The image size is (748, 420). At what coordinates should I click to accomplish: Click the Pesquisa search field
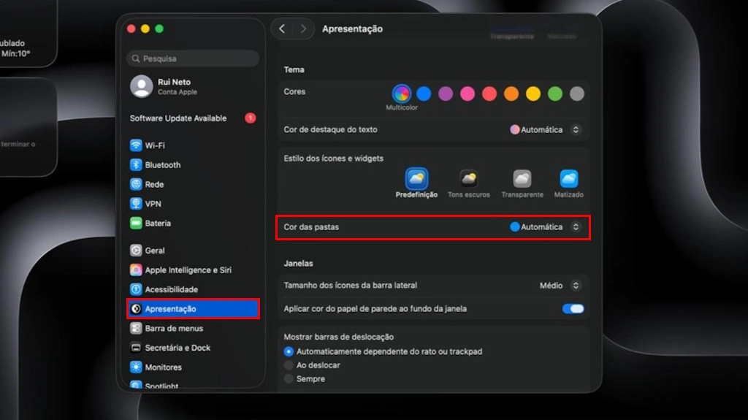pos(194,58)
